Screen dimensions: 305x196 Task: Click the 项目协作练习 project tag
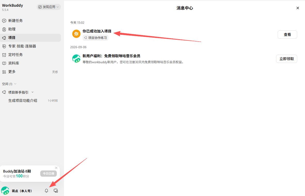click(x=95, y=38)
